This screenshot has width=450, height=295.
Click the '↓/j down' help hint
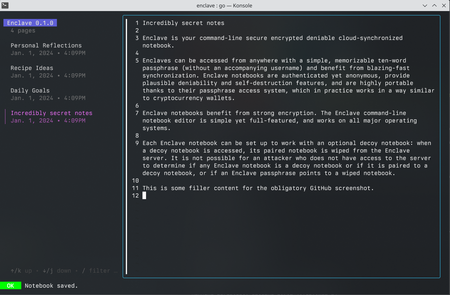click(x=57, y=271)
